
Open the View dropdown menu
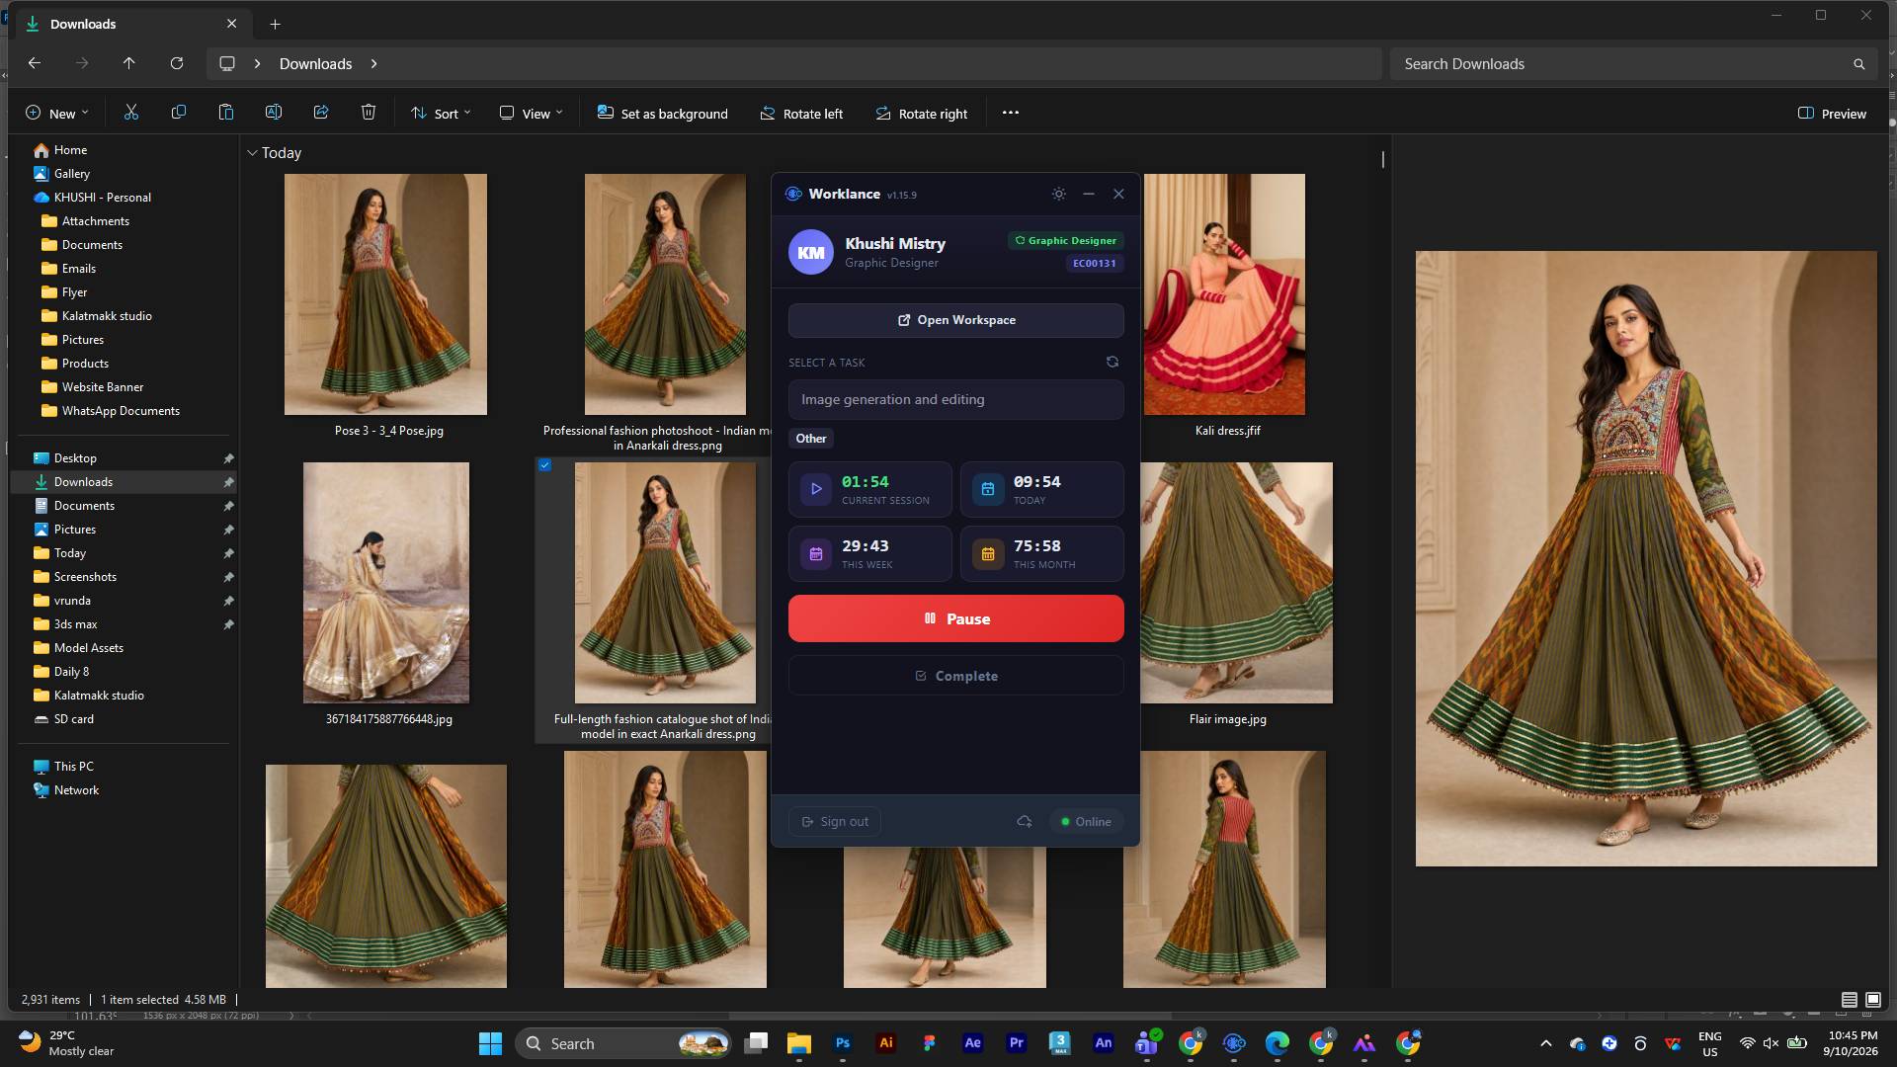tap(532, 113)
